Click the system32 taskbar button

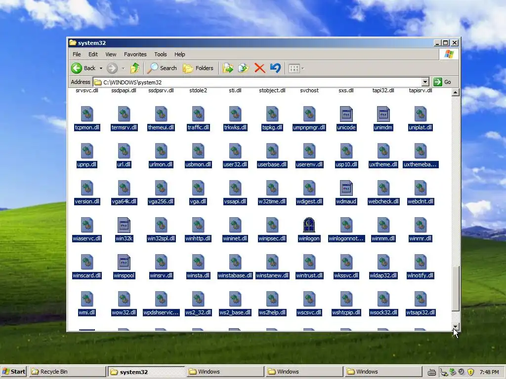pyautogui.click(x=146, y=372)
